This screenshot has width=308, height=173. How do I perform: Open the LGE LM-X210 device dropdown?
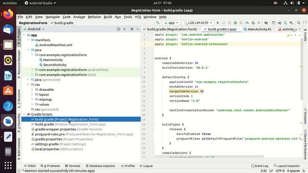pos(198,23)
